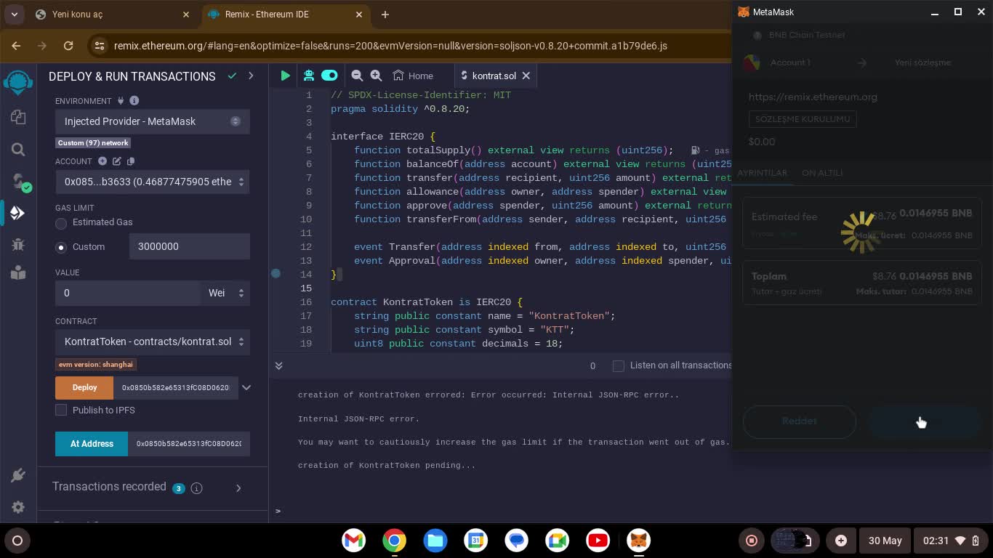The height and width of the screenshot is (558, 993).
Task: Click the AI assistant robot icon
Action: pos(309,75)
